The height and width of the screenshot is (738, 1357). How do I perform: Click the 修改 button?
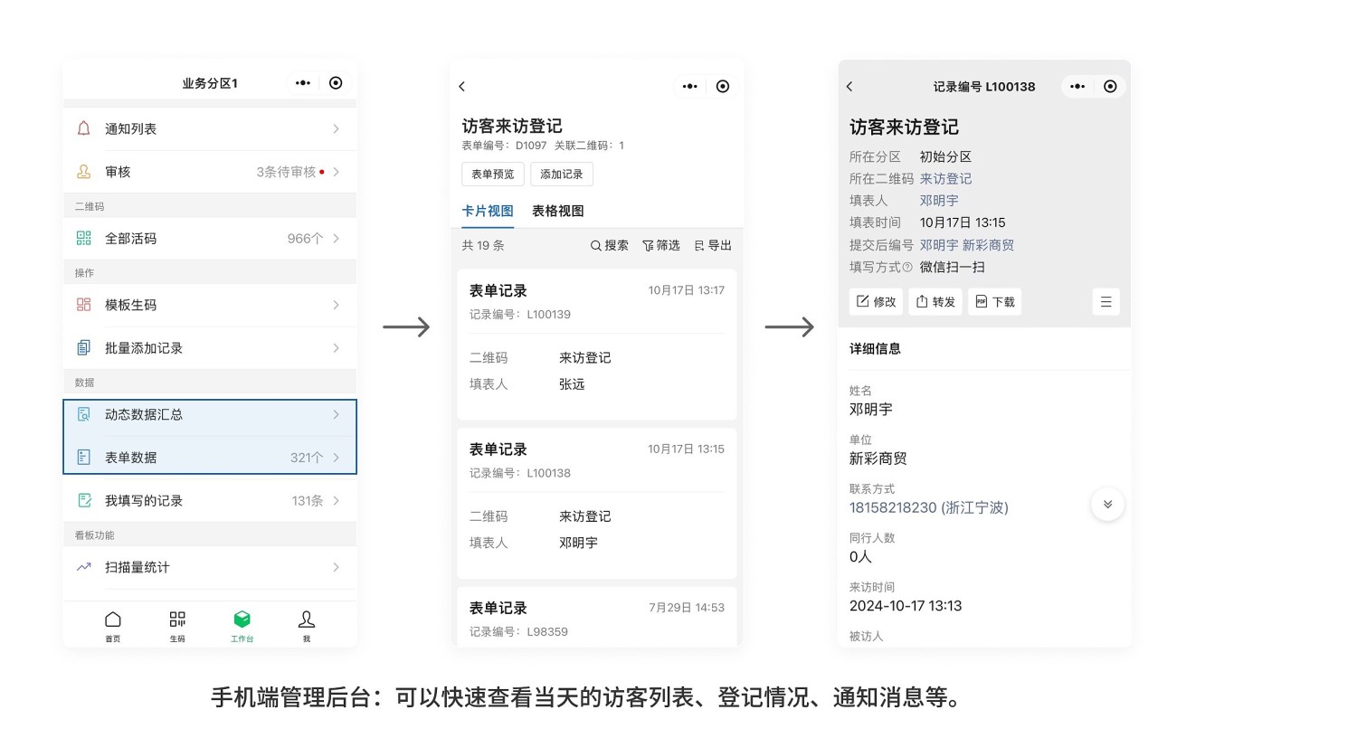[x=876, y=302]
